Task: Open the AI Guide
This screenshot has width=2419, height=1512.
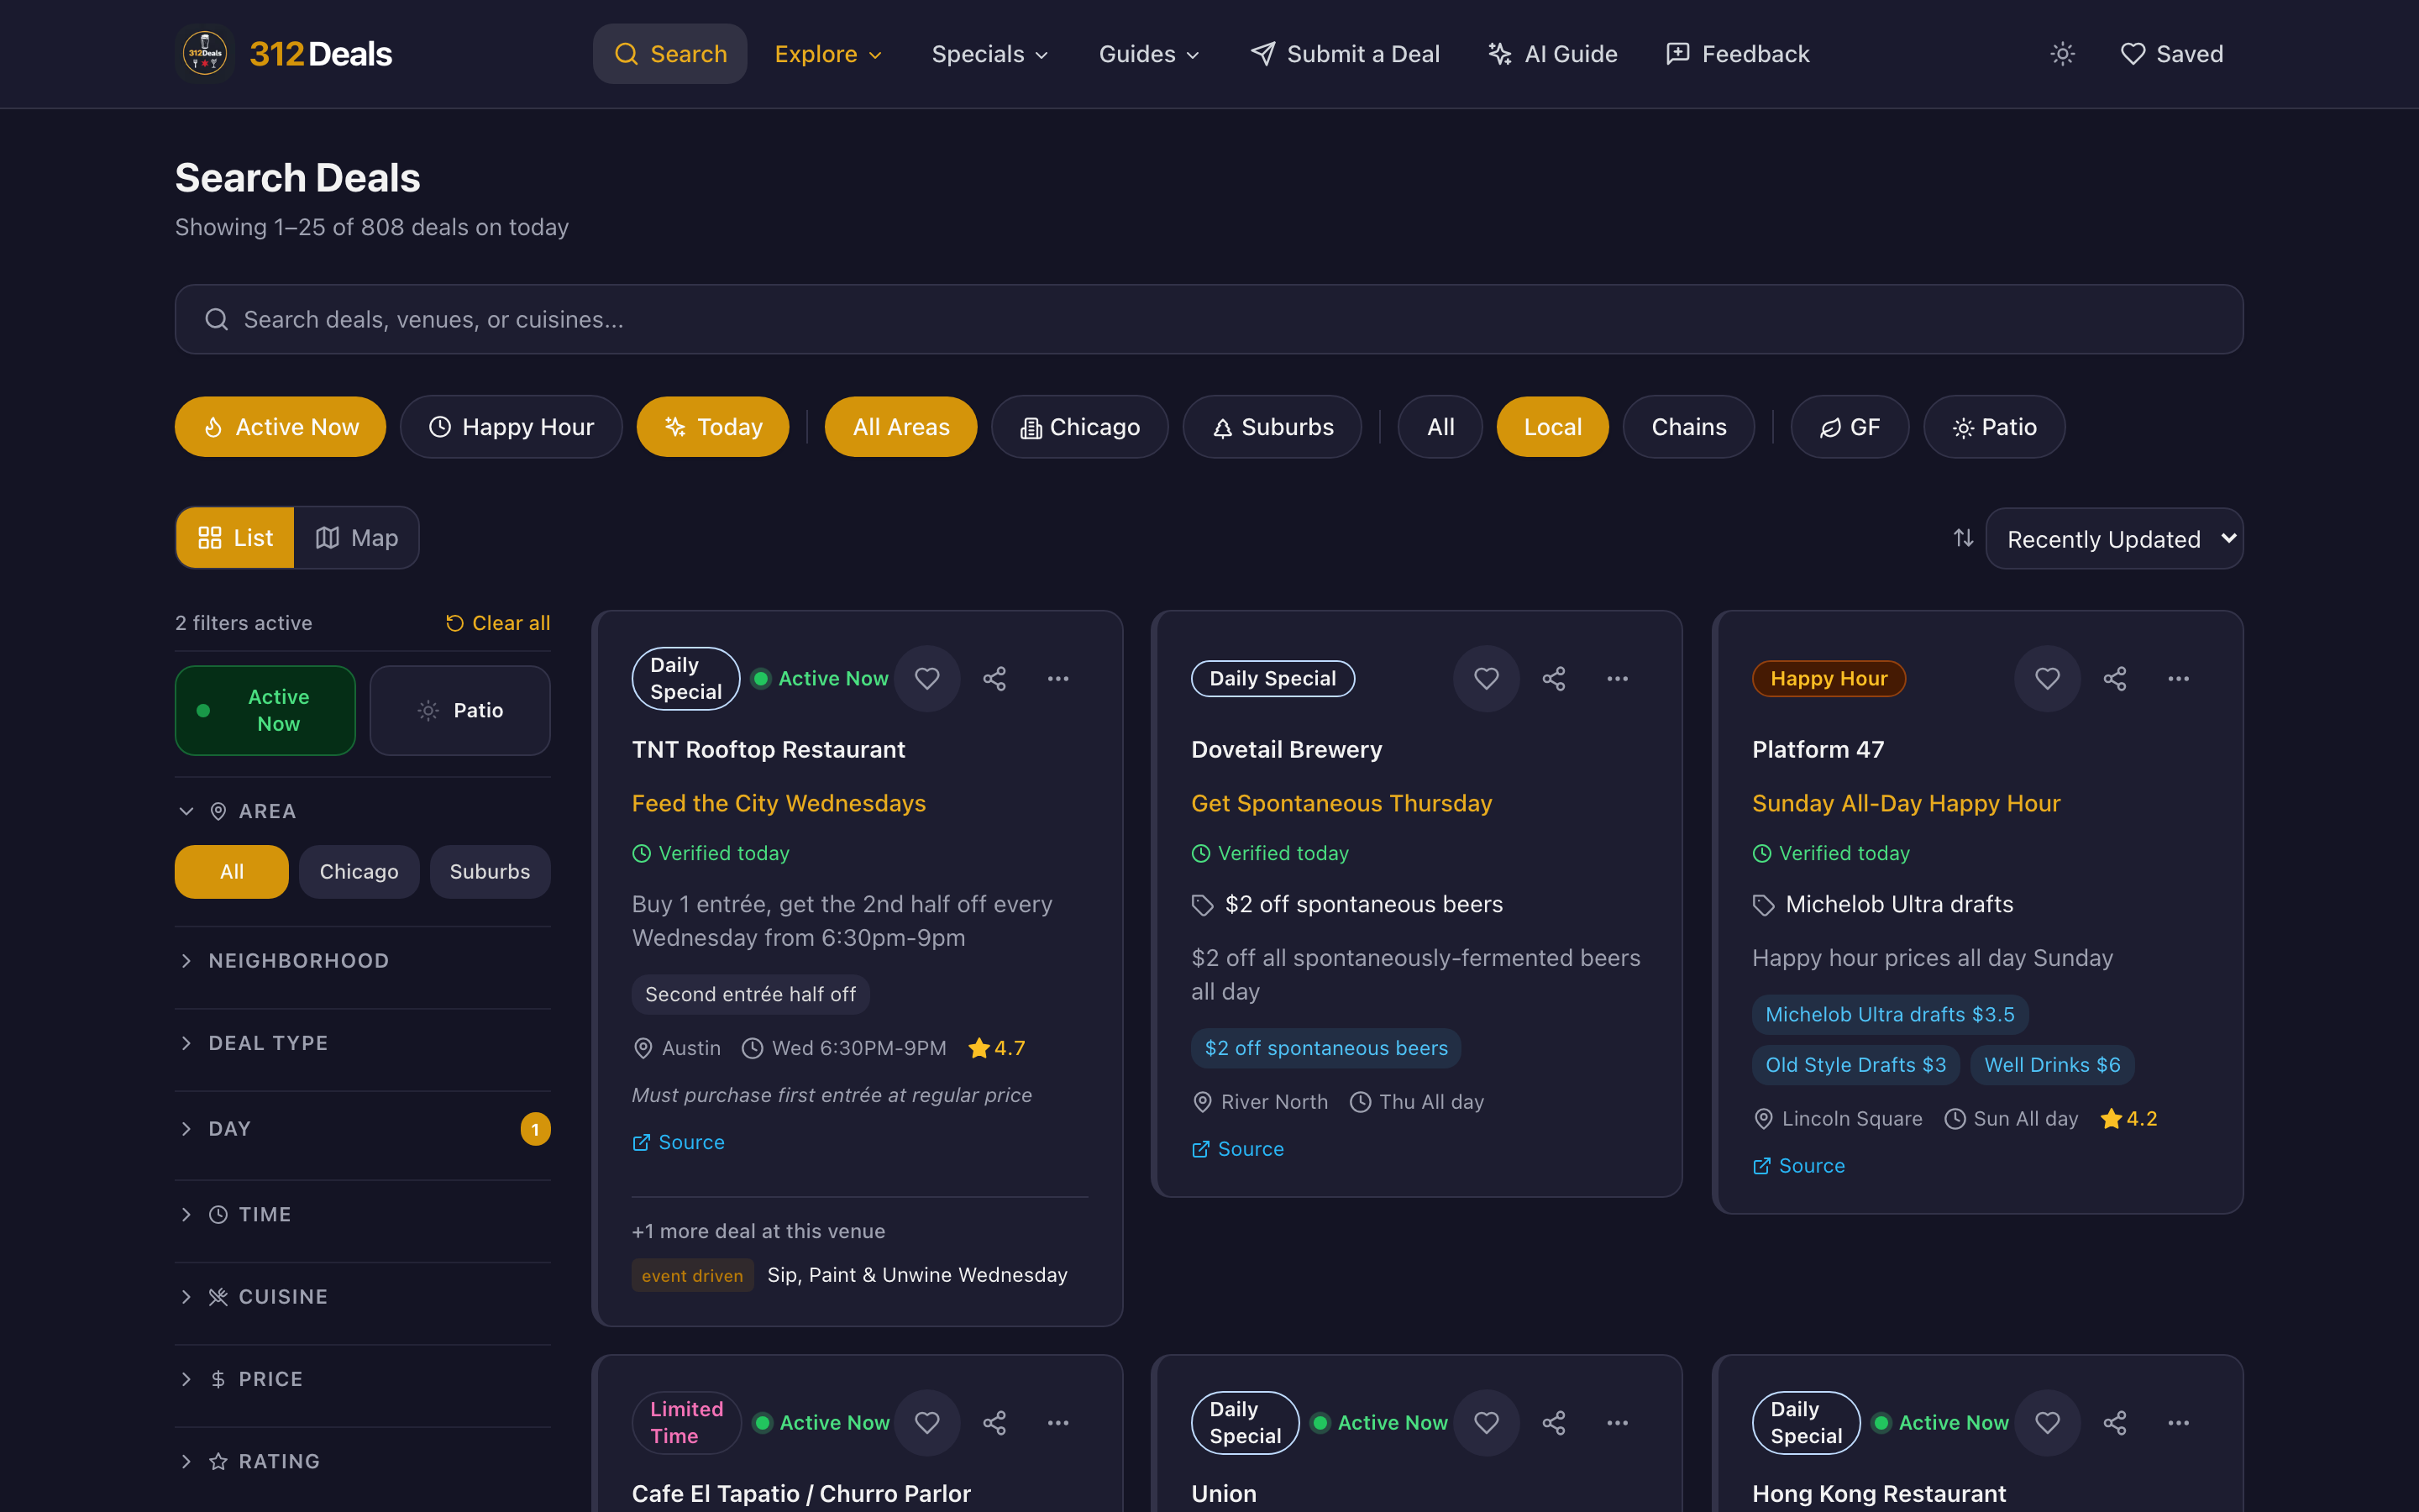Action: pos(1552,54)
